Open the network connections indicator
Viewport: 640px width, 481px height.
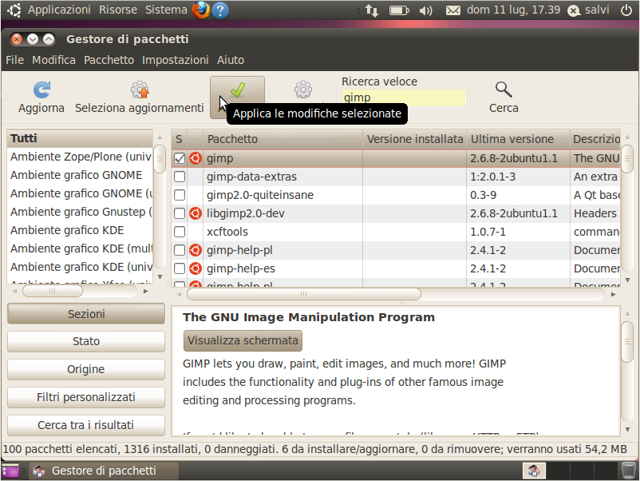pyautogui.click(x=371, y=10)
